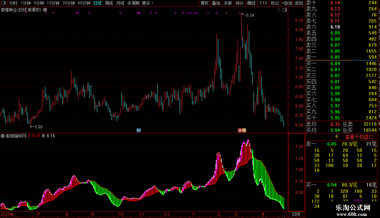380x218 pixels.
Task: Click the lightning bolt icon beside 查看千档盘口
Action: (337, 137)
